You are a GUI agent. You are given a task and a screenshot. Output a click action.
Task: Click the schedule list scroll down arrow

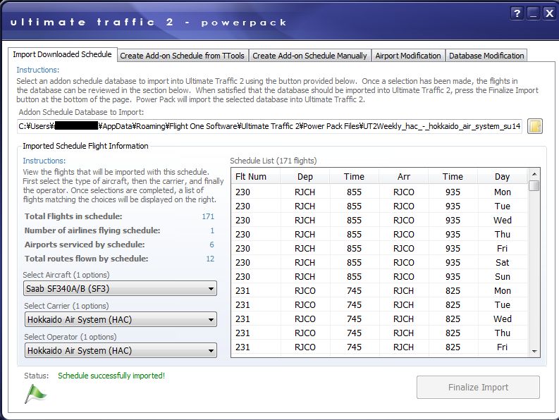[x=534, y=352]
